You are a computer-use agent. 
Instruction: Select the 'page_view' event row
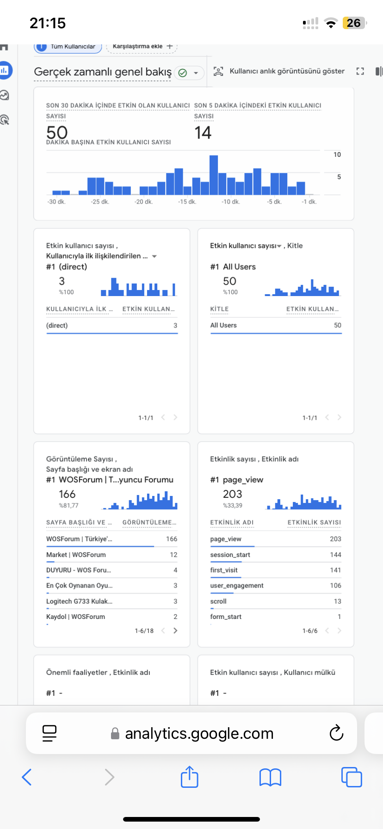coord(276,539)
